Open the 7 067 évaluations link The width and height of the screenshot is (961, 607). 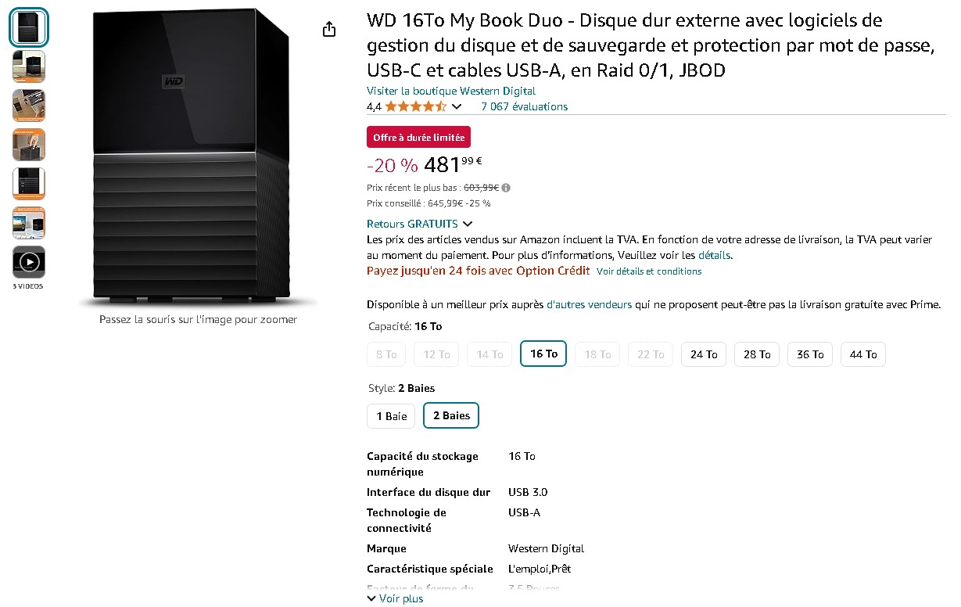[x=524, y=106]
